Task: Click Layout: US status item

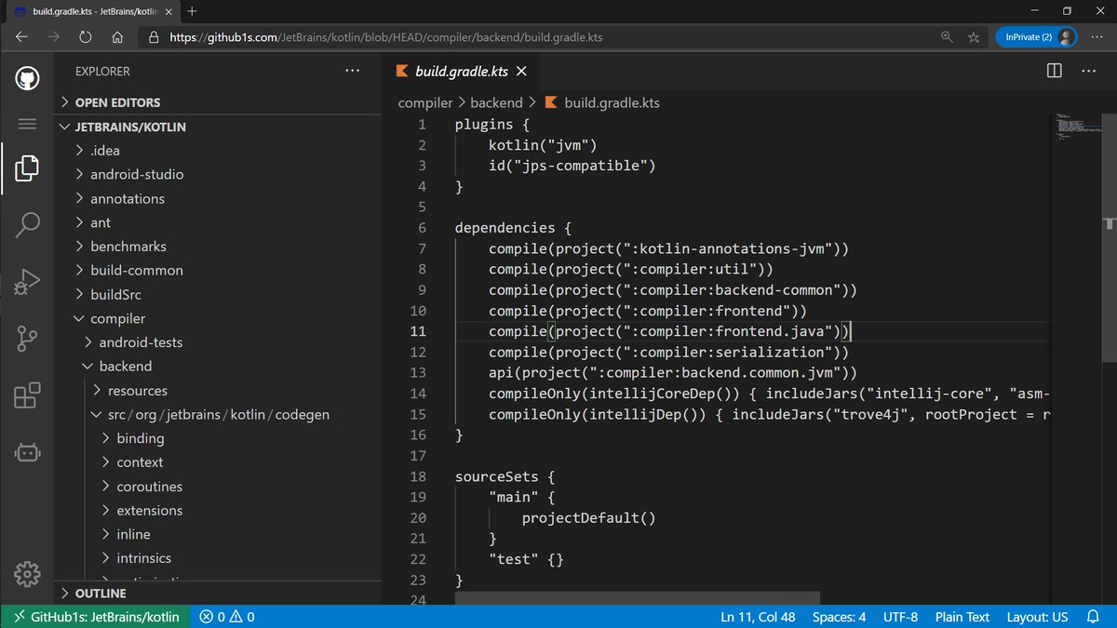Action: coord(1037,617)
